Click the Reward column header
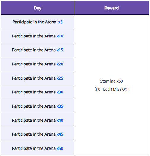150x156 pixels. pyautogui.click(x=112, y=8)
